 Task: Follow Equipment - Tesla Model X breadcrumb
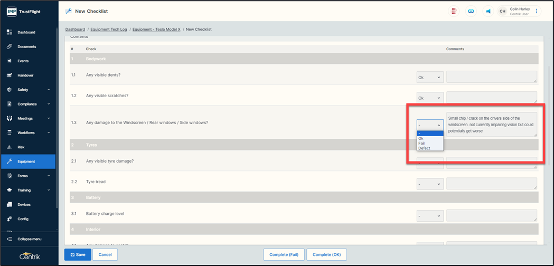coord(156,30)
